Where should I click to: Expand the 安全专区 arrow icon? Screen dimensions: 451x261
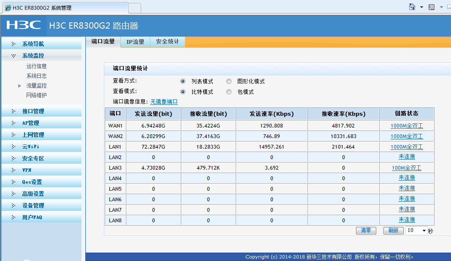pos(13,158)
